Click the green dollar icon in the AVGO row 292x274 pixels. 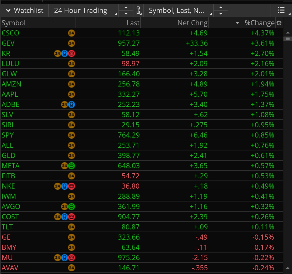tap(72, 207)
